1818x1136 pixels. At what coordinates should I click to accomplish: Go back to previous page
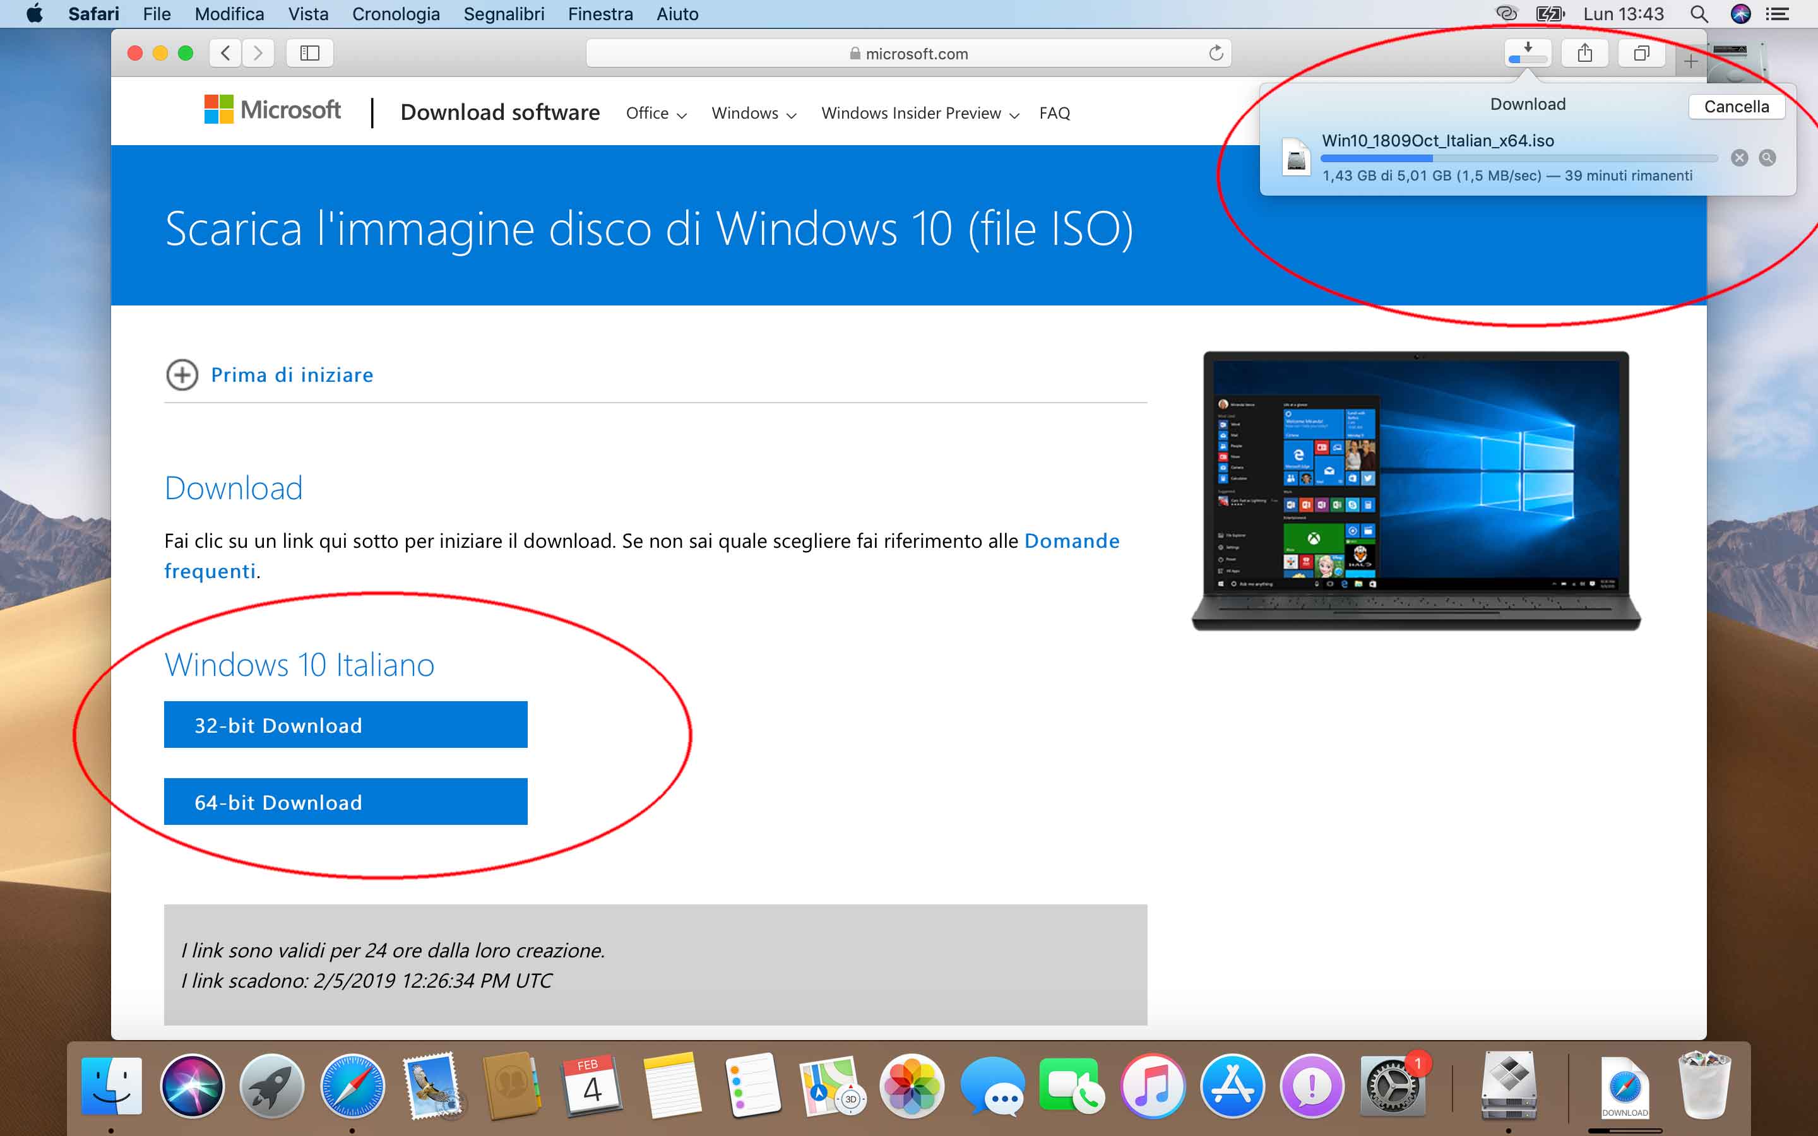[225, 54]
